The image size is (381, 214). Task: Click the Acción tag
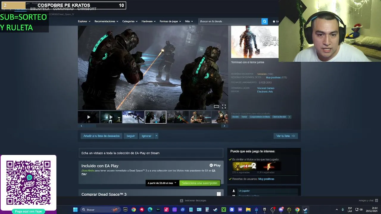point(235,117)
